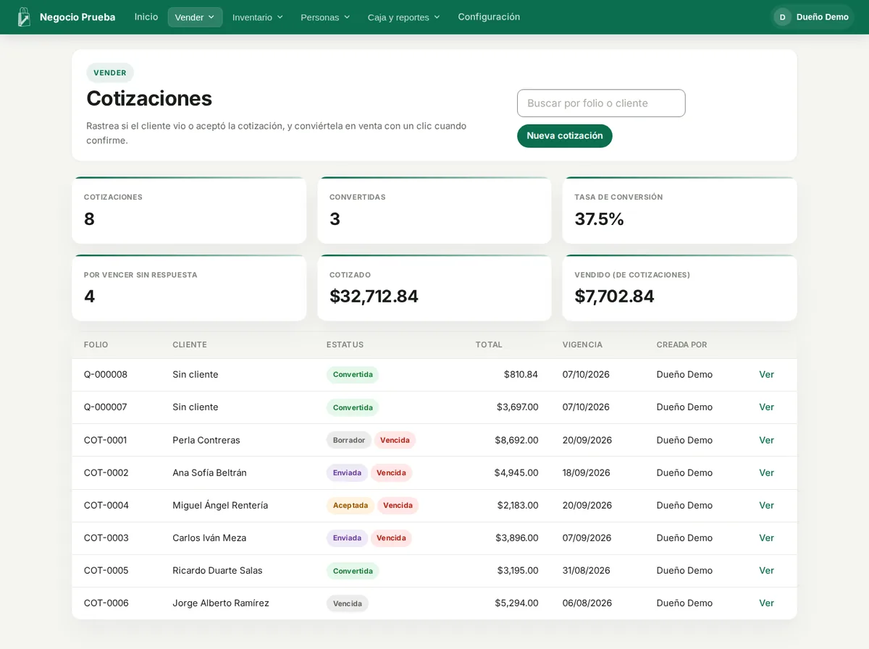
Task: Click total $8,692.00
Action: [516, 440]
